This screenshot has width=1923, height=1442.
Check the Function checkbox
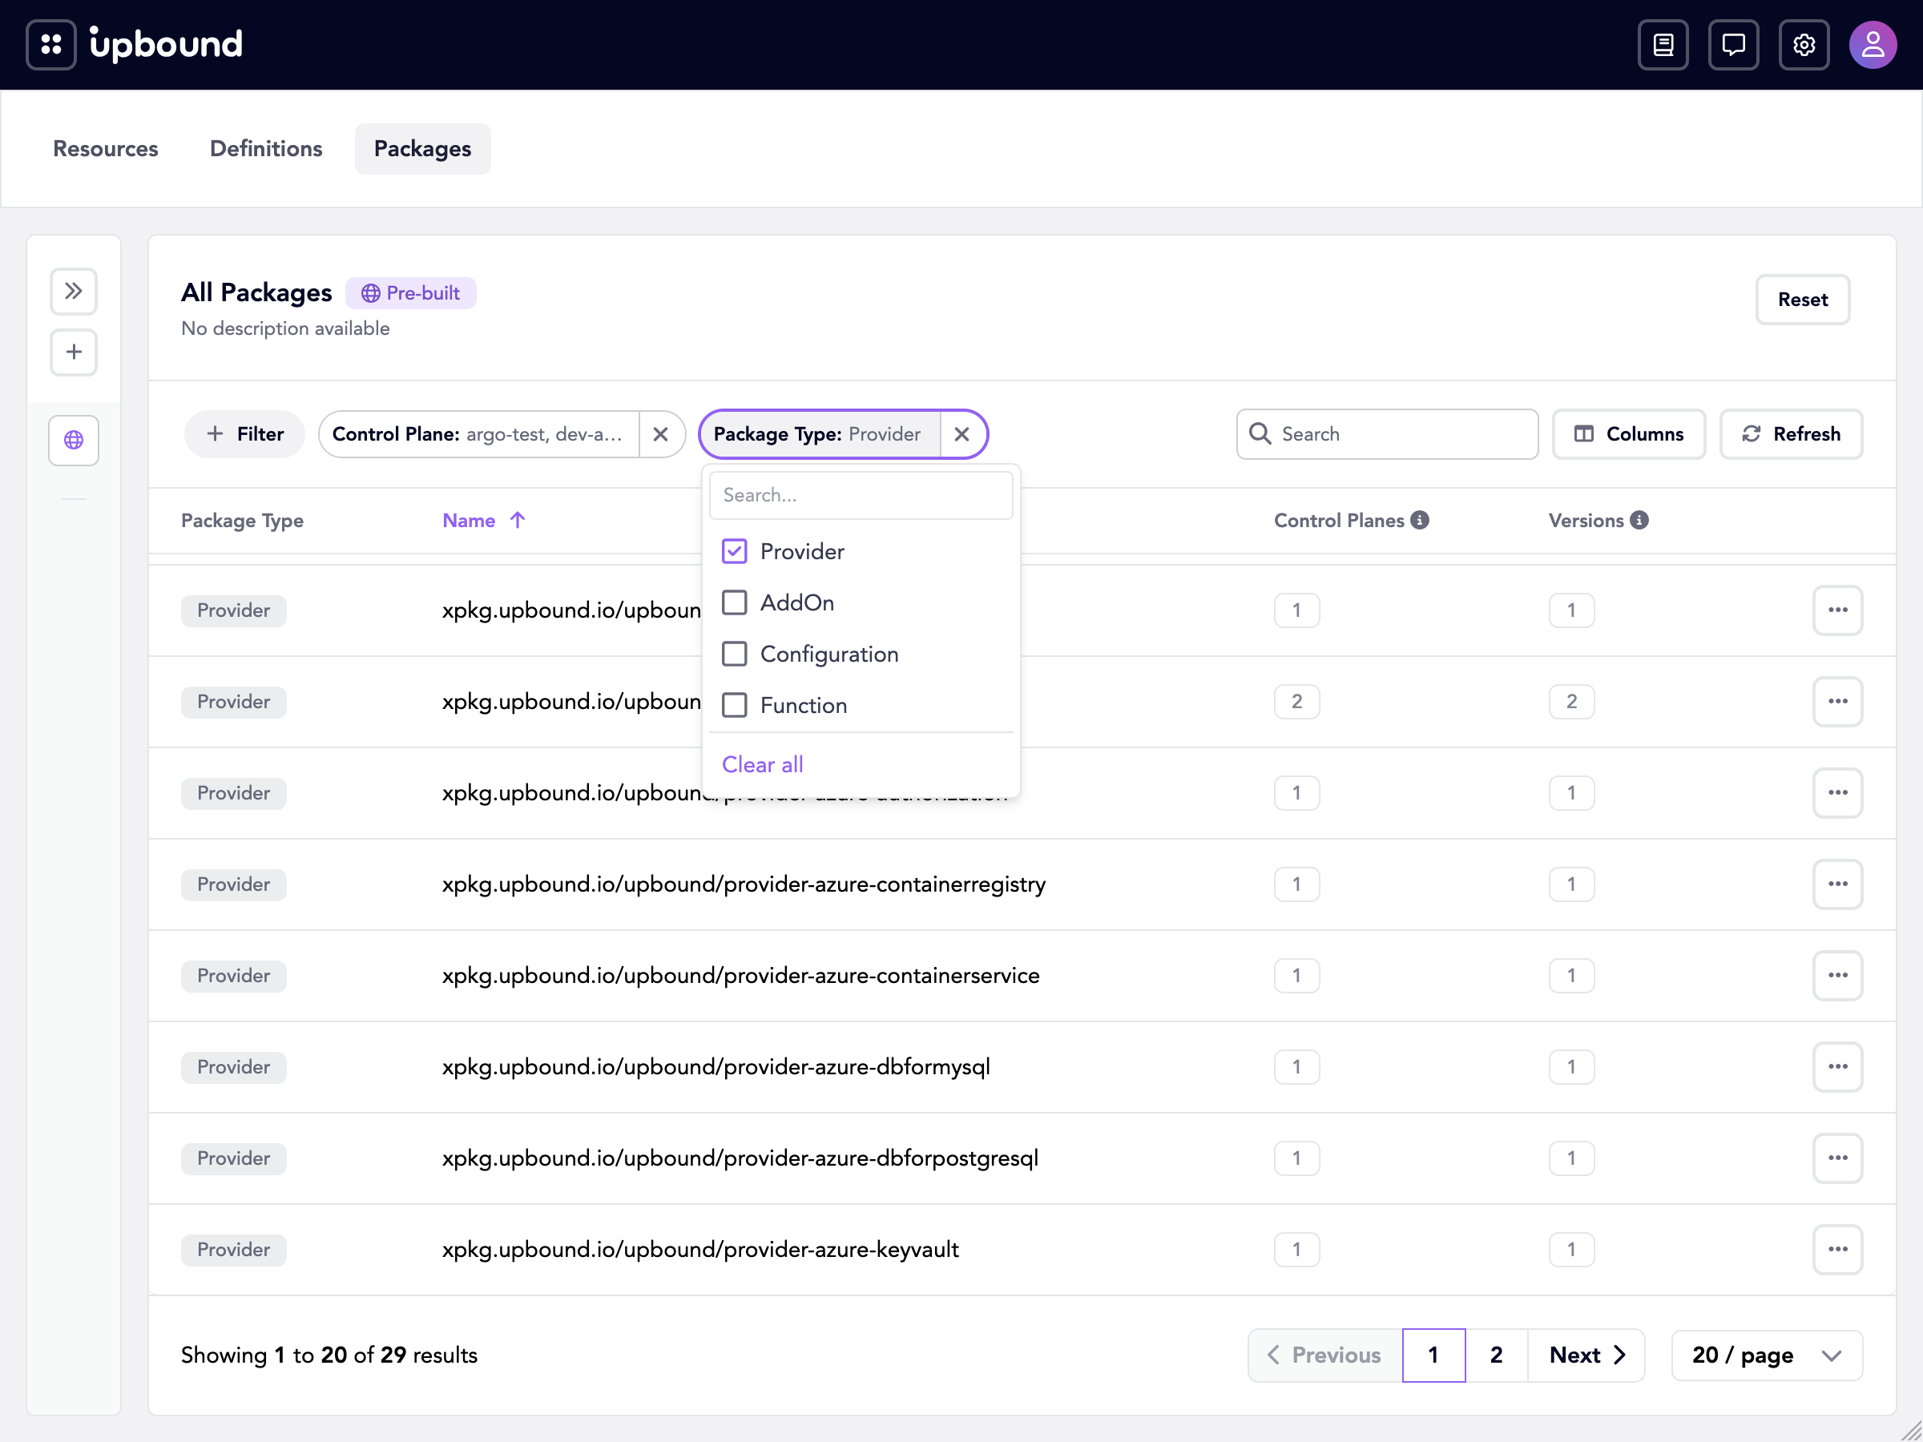[x=735, y=705]
